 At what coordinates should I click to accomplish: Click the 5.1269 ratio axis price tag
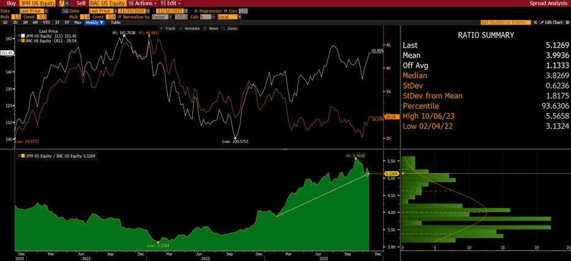pos(392,174)
